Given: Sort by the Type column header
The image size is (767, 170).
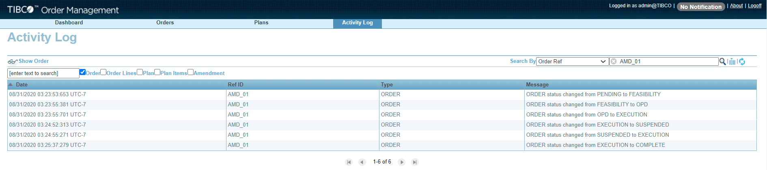Looking at the screenshot, I should [452, 84].
